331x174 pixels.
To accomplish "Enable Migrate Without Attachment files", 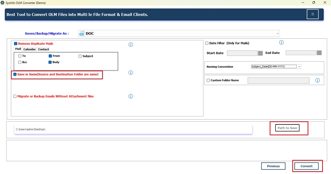I will pyautogui.click(x=15, y=96).
